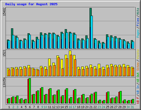The height and width of the screenshot is (110, 141).
Task: Choose day label 7 below the chart
Action: coord(34,107)
